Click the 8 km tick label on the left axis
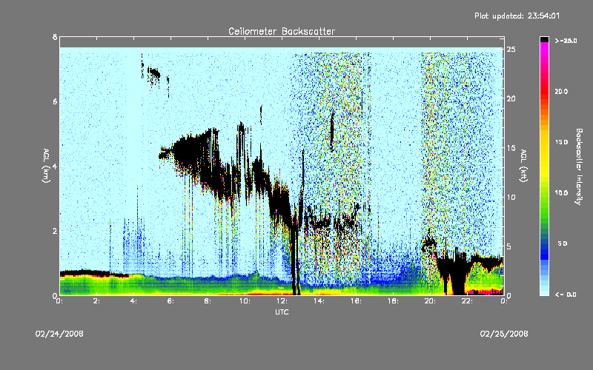Image resolution: width=593 pixels, height=370 pixels. 55,37
